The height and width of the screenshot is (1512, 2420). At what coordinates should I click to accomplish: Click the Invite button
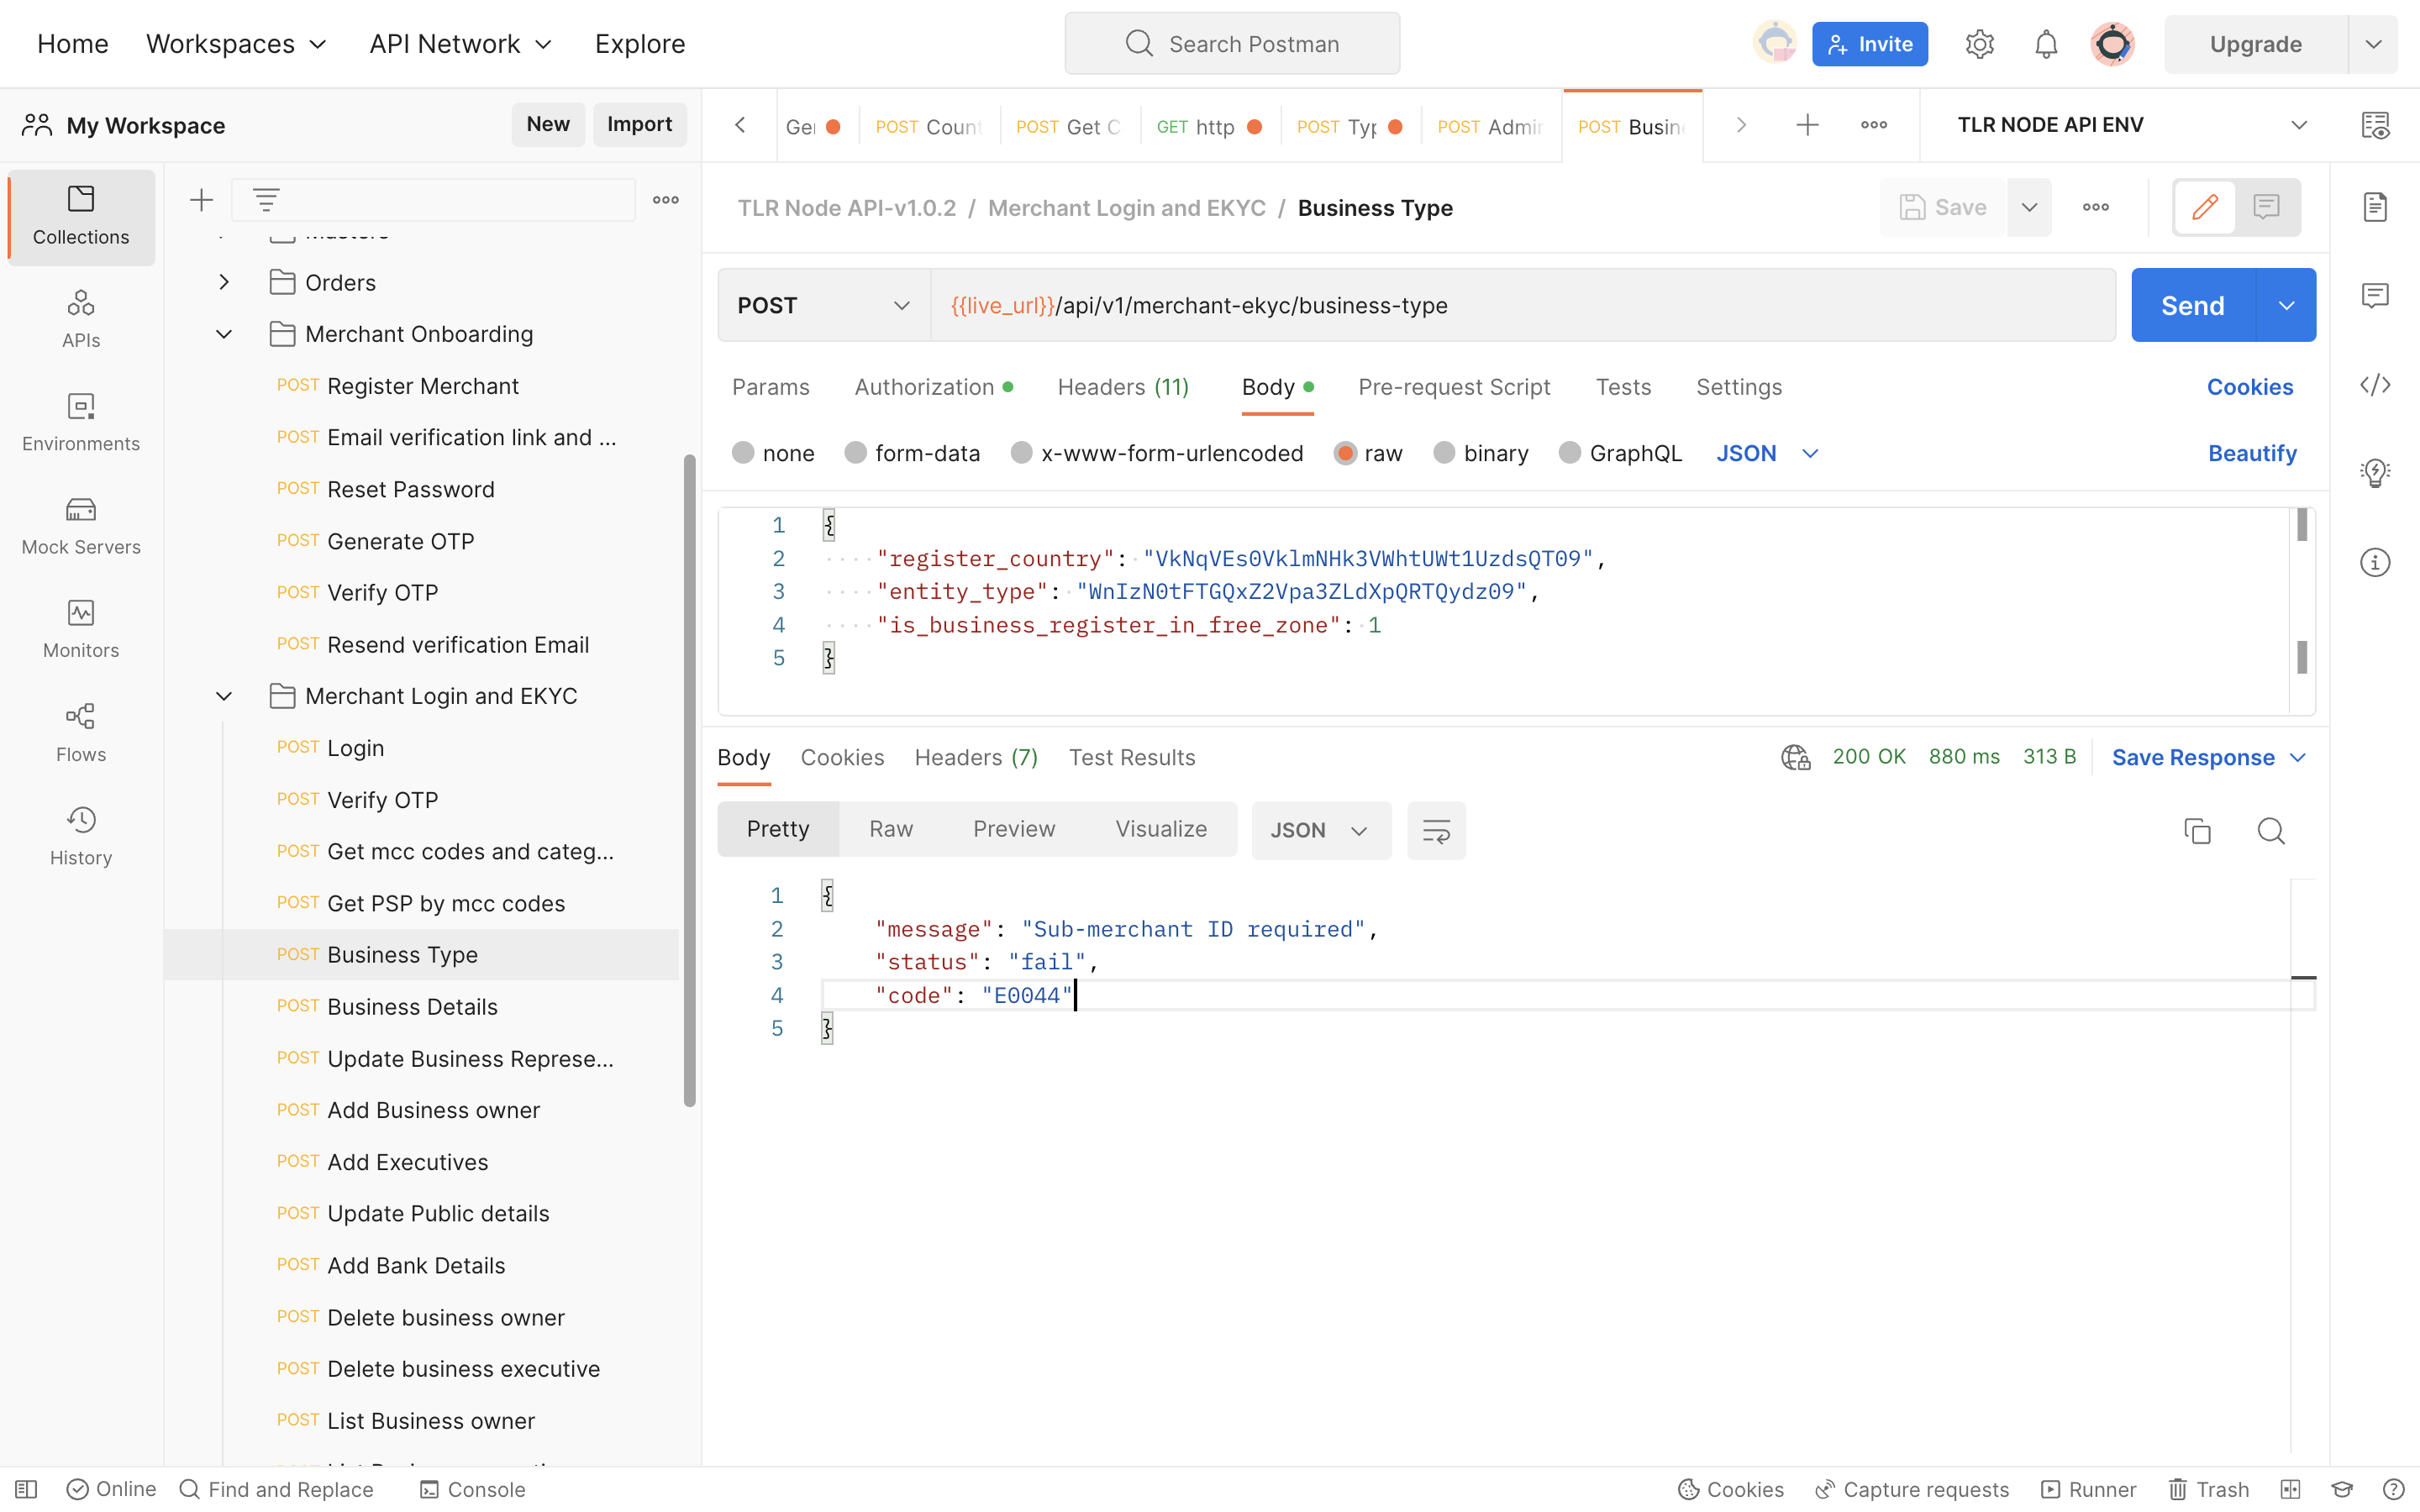pos(1870,44)
